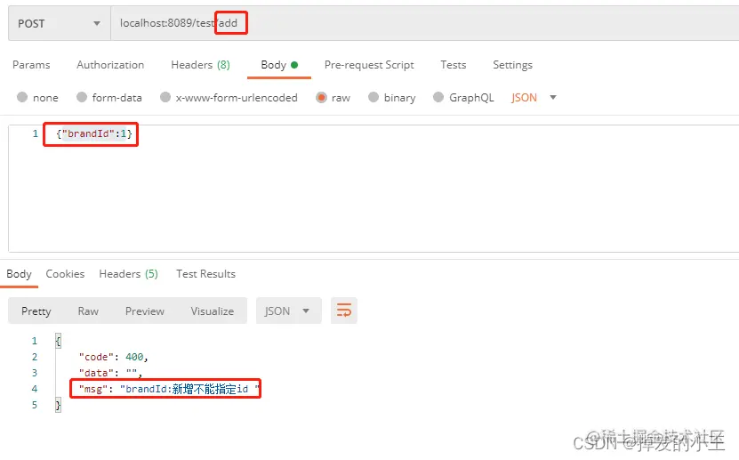Switch to the Params tab
Screen dimensions: 739x460
pyautogui.click(x=31, y=65)
